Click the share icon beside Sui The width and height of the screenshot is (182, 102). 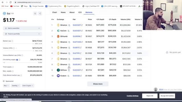pyautogui.click(x=40, y=14)
